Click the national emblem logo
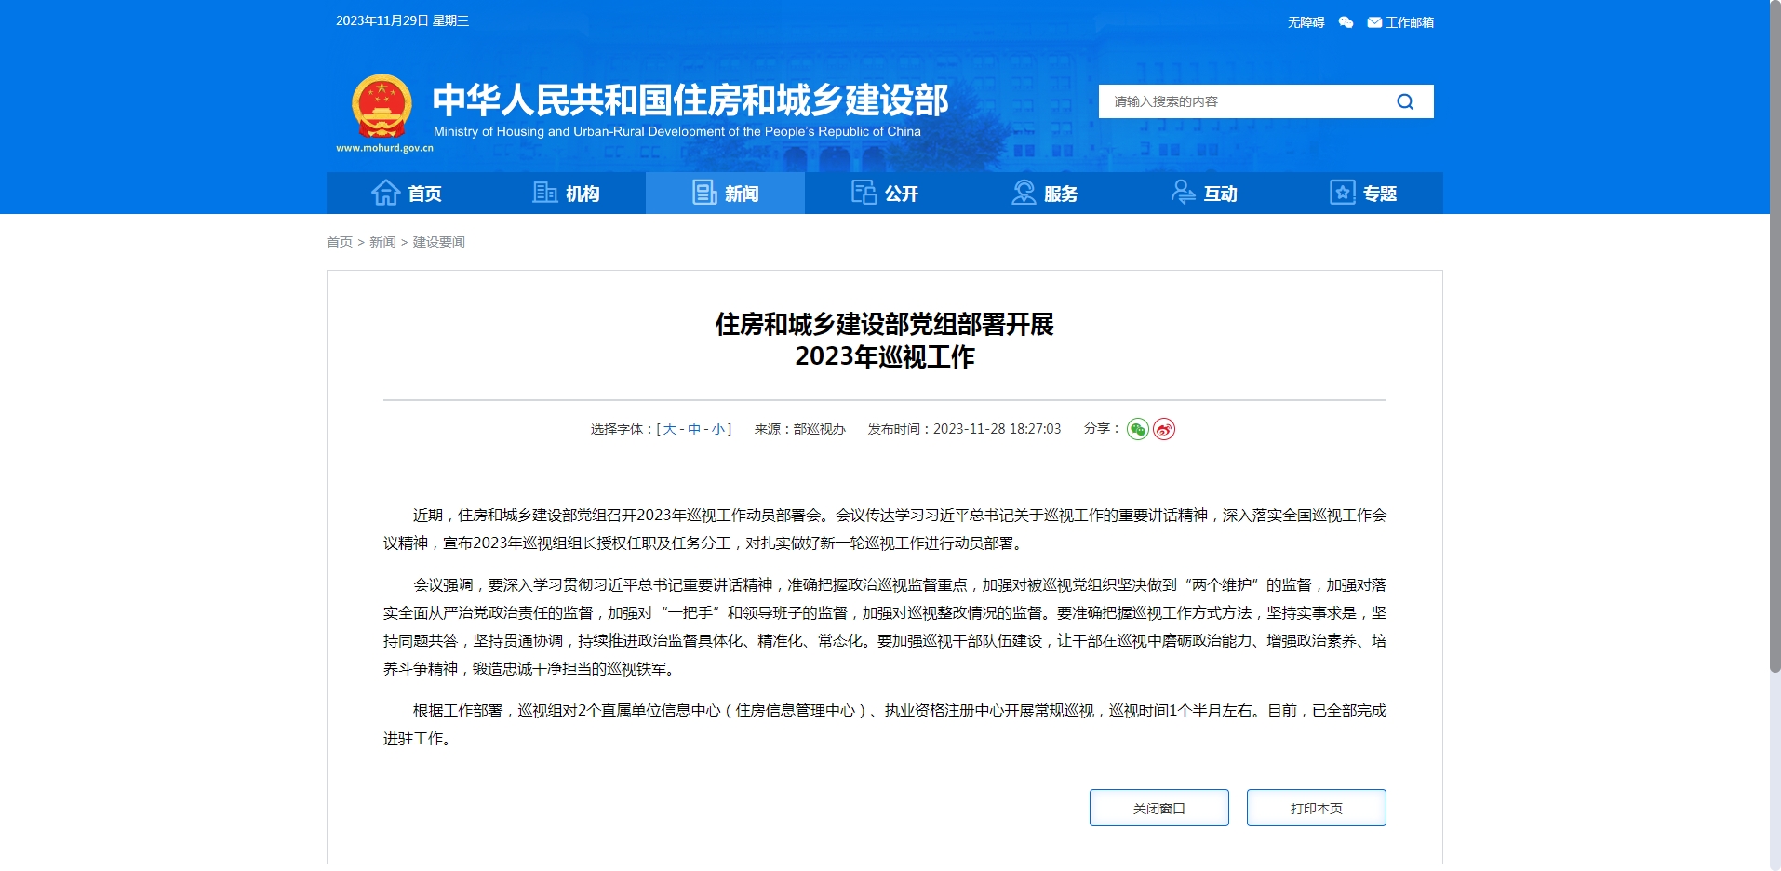The image size is (1781, 871). point(382,105)
